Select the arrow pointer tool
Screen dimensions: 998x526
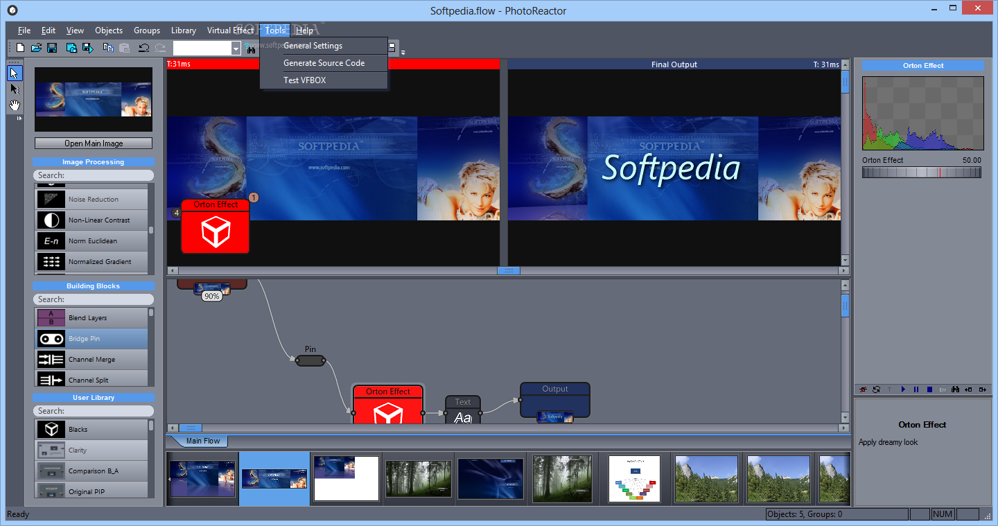click(x=15, y=73)
